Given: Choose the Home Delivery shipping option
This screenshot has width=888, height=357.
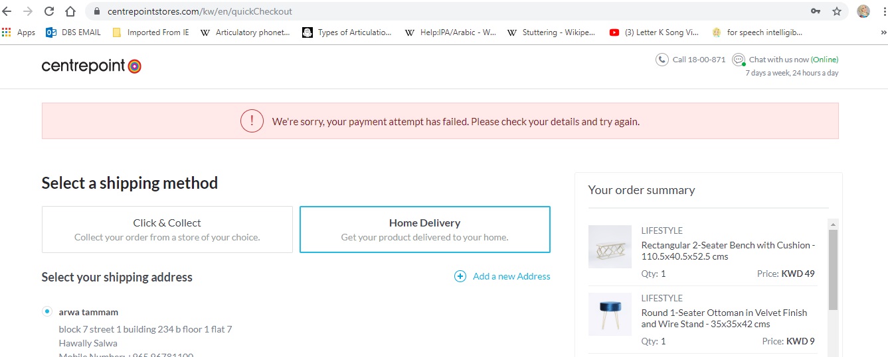Looking at the screenshot, I should 424,229.
